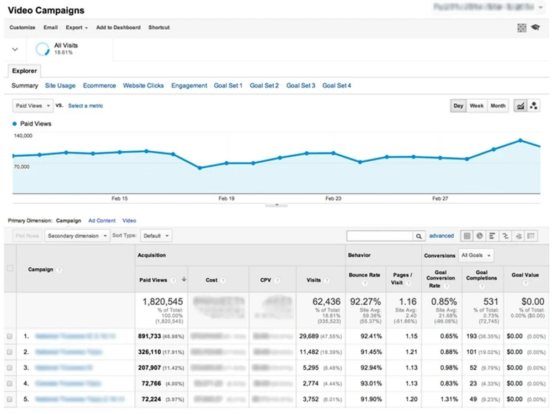
Task: Open the dashboard grid icon top right
Action: pyautogui.click(x=522, y=28)
